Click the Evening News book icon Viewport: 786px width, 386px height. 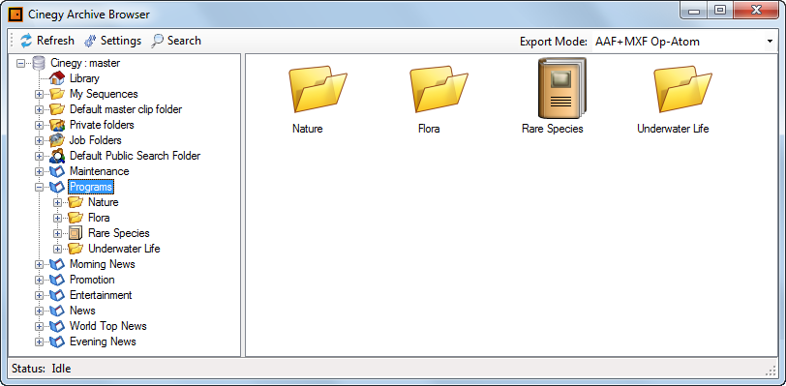pos(57,341)
